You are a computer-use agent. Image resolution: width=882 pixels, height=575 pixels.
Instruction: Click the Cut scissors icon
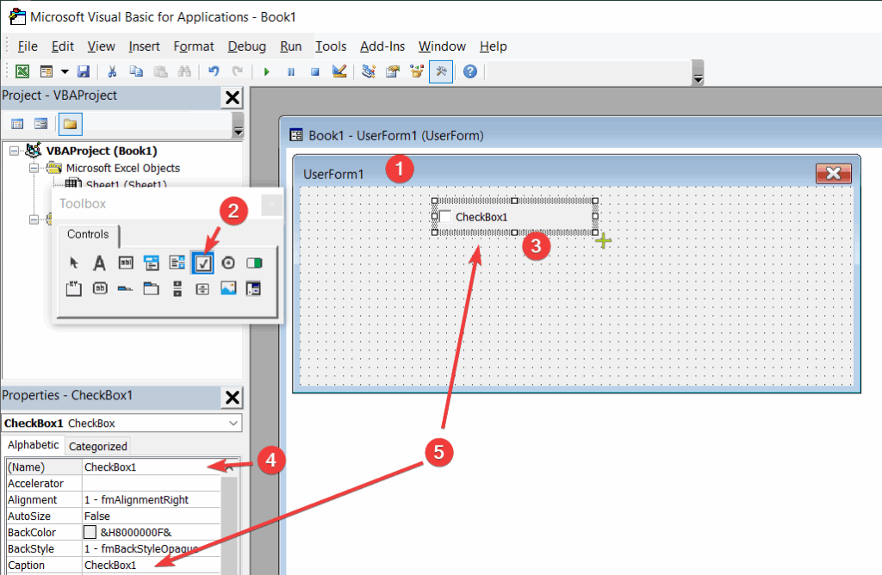112,71
